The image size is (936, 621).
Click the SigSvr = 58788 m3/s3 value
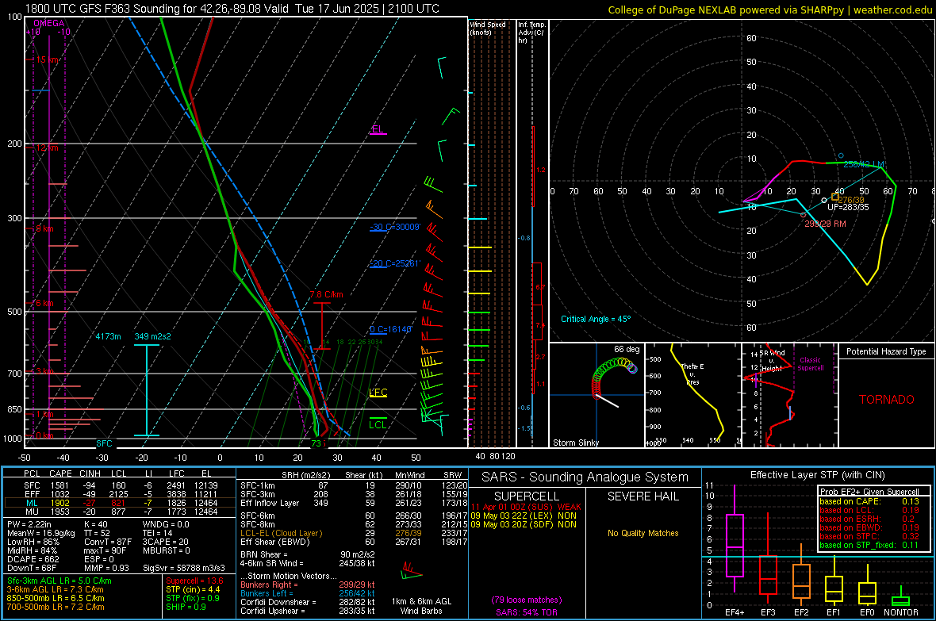pyautogui.click(x=184, y=569)
